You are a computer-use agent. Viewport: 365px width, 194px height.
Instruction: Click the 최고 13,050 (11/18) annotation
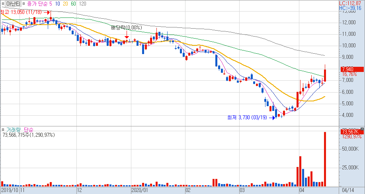(21, 12)
